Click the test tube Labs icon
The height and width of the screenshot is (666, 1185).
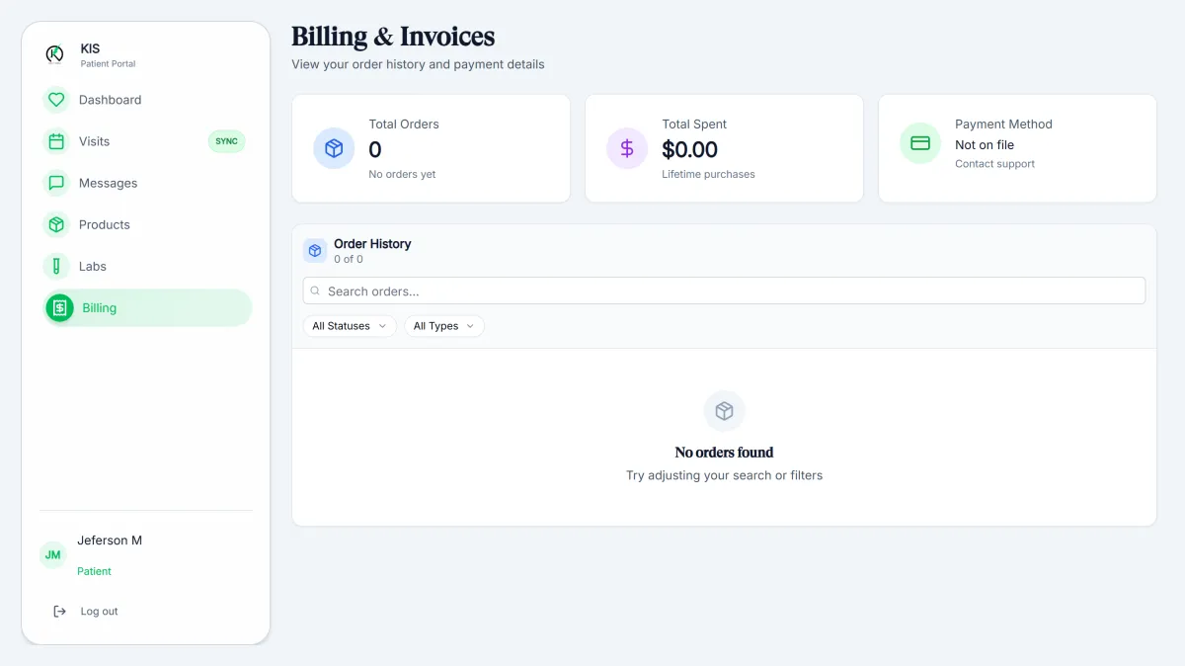click(x=56, y=266)
